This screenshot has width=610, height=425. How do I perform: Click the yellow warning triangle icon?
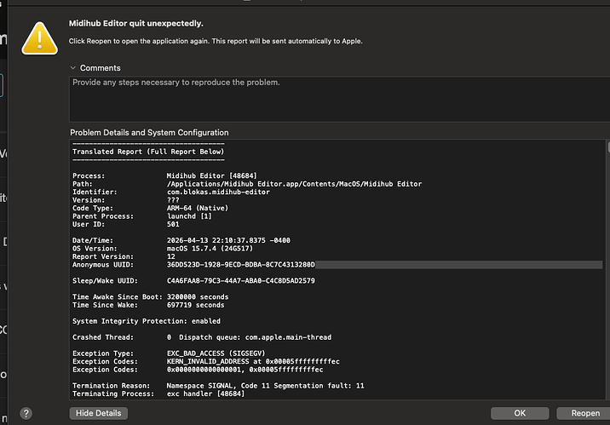point(39,37)
